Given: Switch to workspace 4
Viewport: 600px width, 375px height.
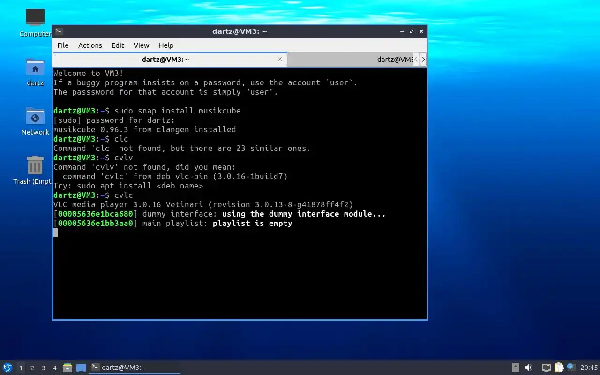Looking at the screenshot, I should (55, 368).
